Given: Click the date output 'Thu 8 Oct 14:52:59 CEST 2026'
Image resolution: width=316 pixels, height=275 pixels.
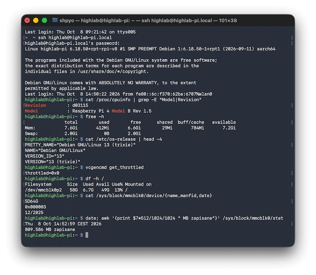Looking at the screenshot, I should 63,224.
